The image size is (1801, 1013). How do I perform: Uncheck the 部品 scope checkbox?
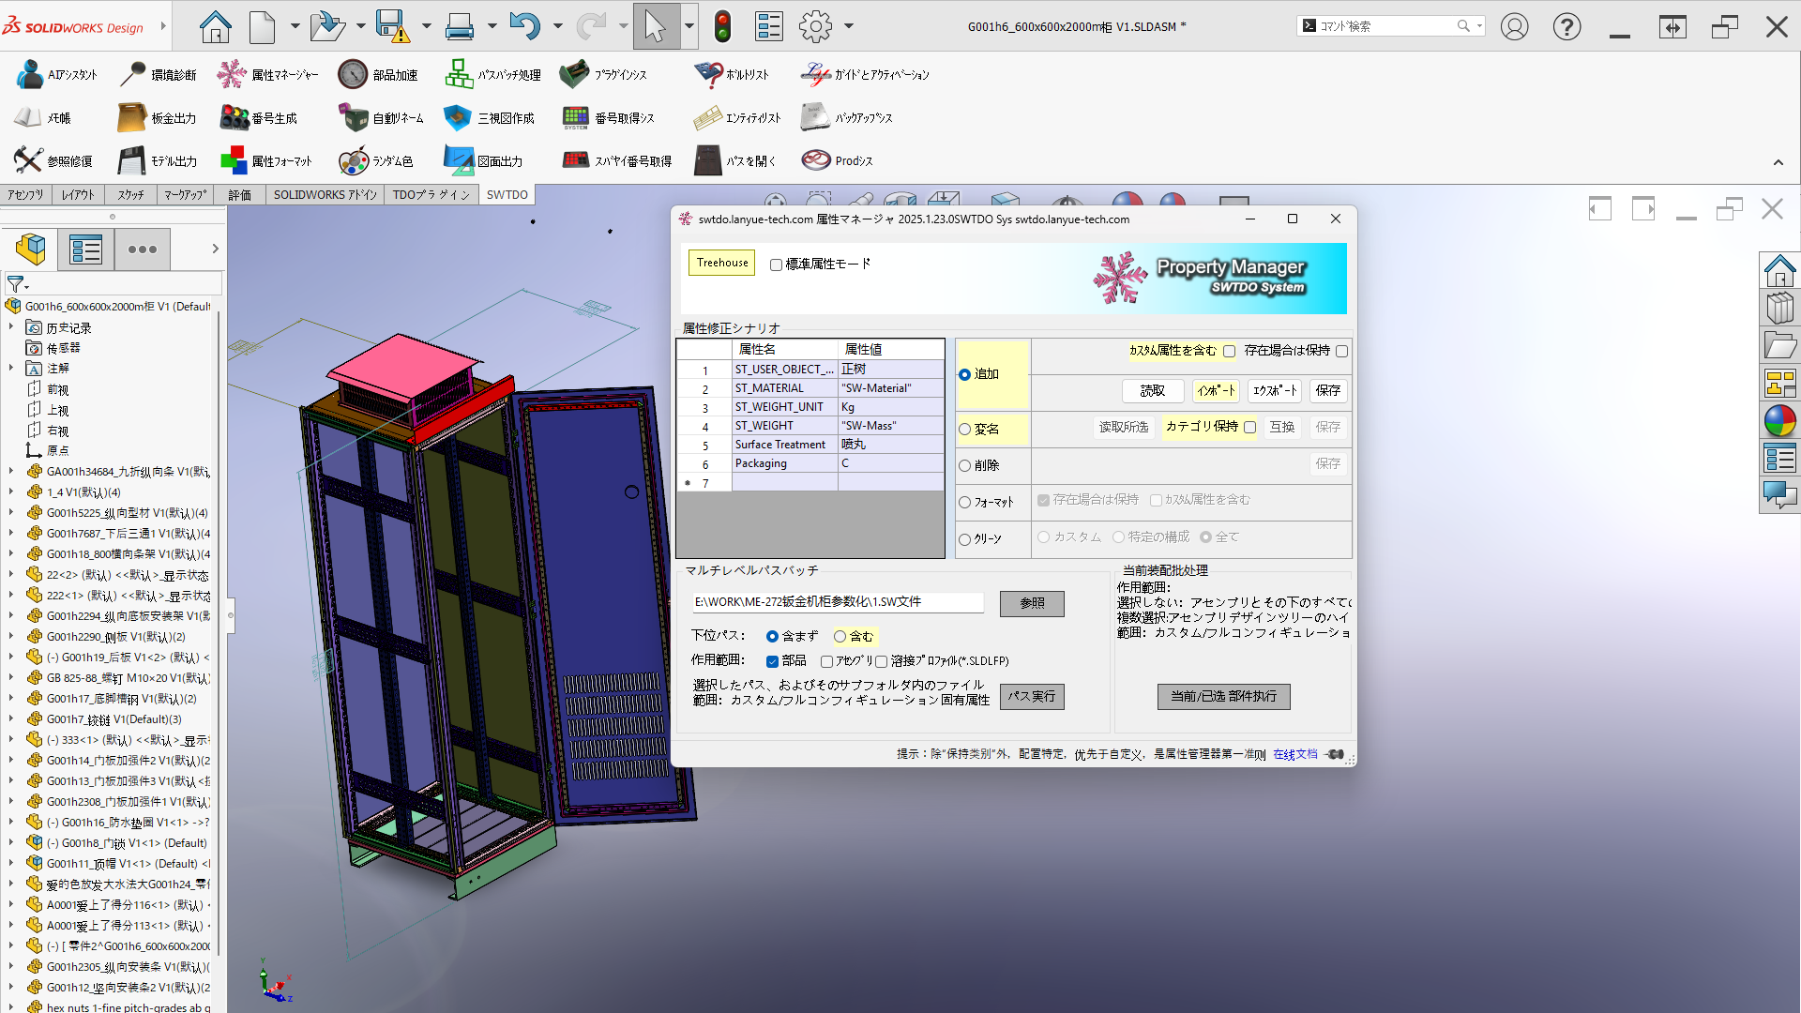[x=772, y=662]
